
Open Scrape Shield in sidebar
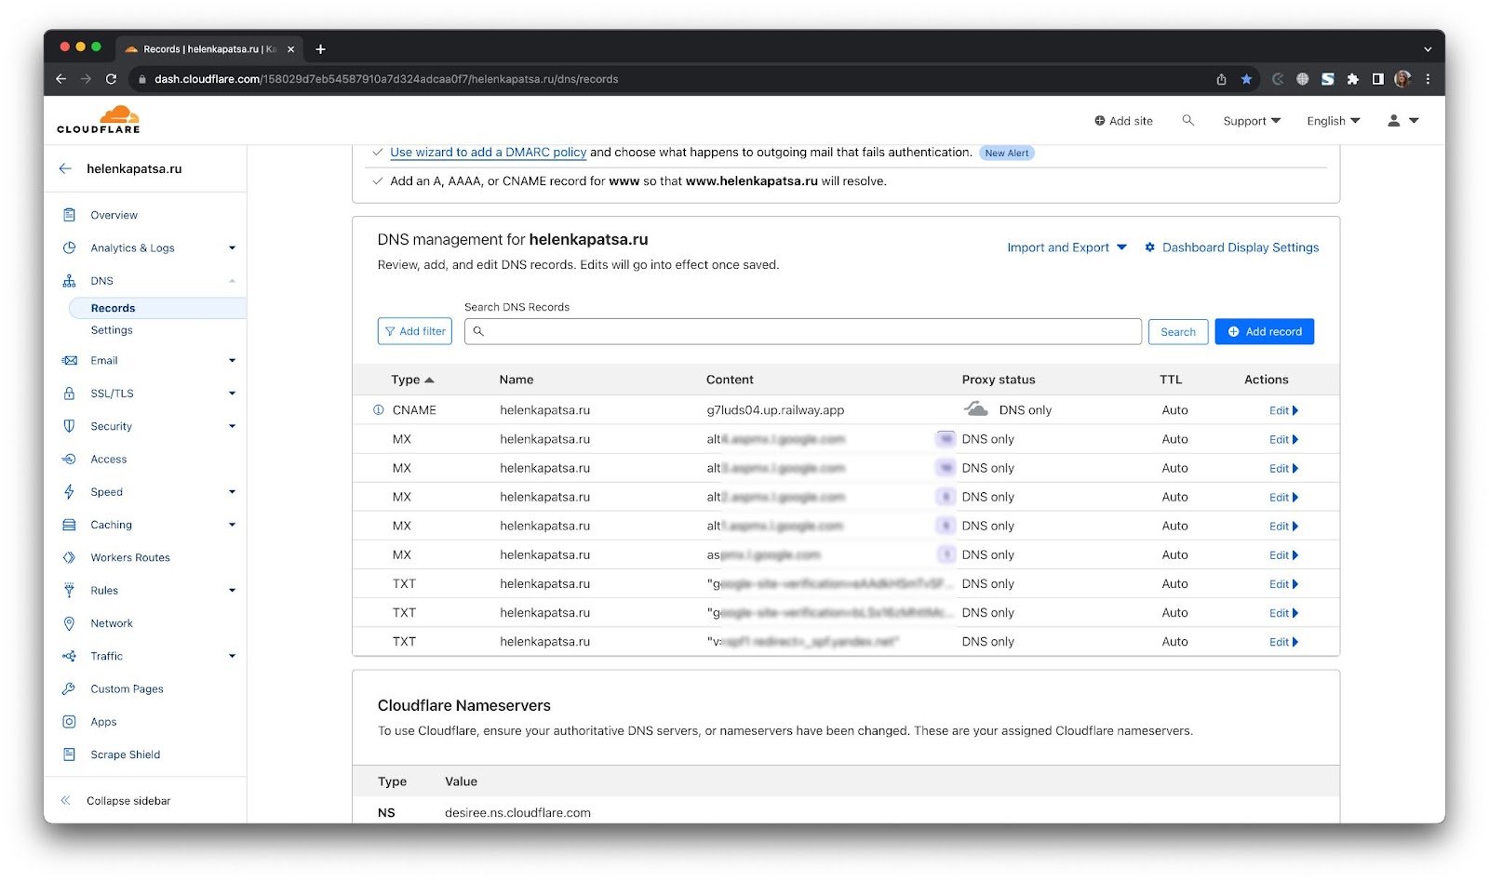125,754
